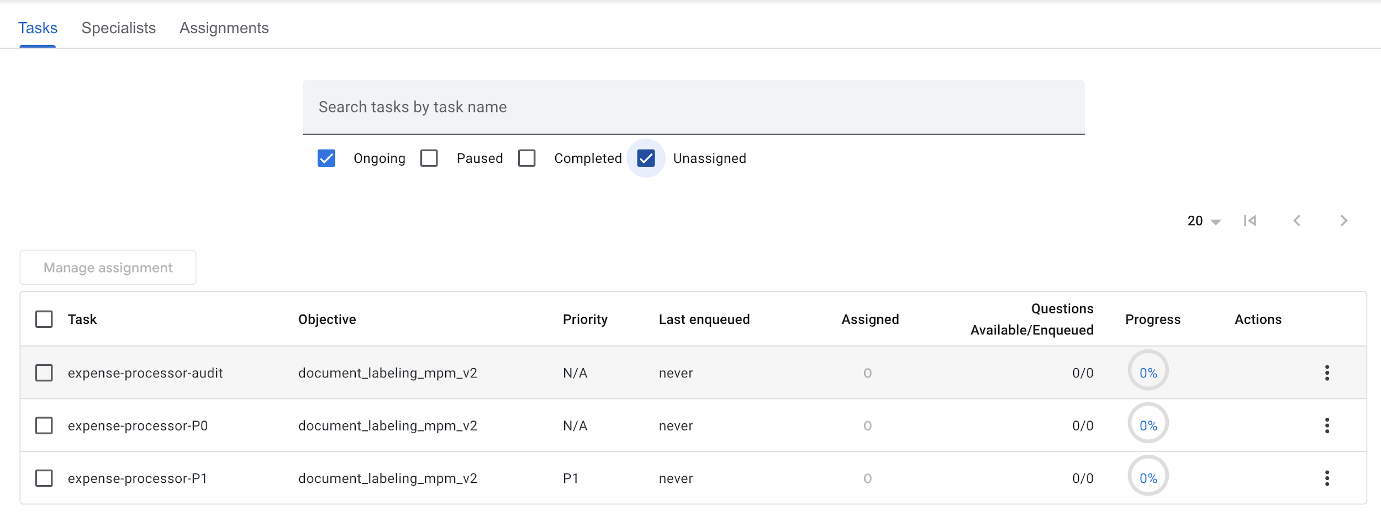Click the 0% progress indicator for expense-processor-P1
The width and height of the screenshot is (1381, 527).
tap(1147, 477)
